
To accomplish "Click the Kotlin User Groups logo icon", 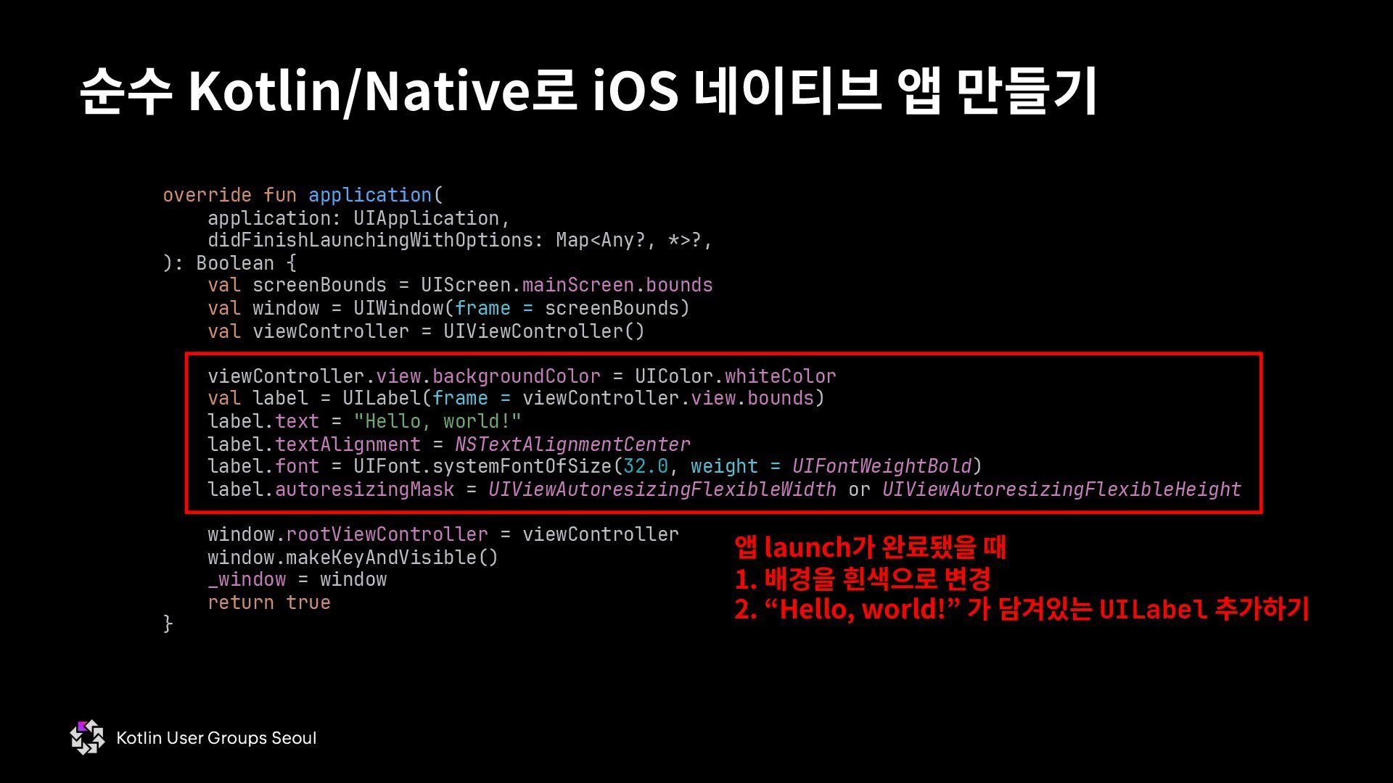I will [x=87, y=737].
